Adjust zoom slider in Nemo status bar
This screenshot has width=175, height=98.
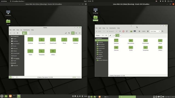pyautogui.click(x=77, y=77)
